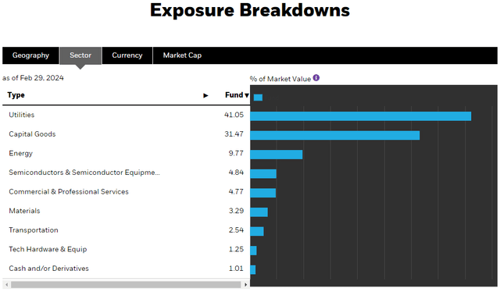500x292 pixels.
Task: Click the Tech Hardware & Equip row's bar
Action: coord(253,251)
